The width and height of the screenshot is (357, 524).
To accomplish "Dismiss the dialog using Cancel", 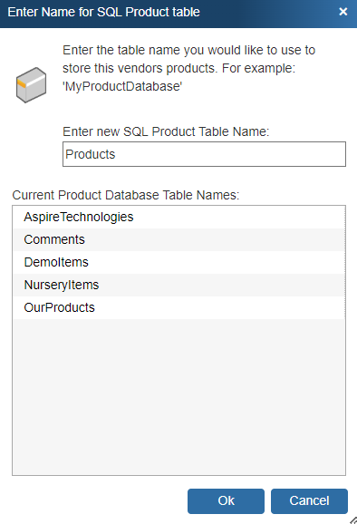I will 309,501.
